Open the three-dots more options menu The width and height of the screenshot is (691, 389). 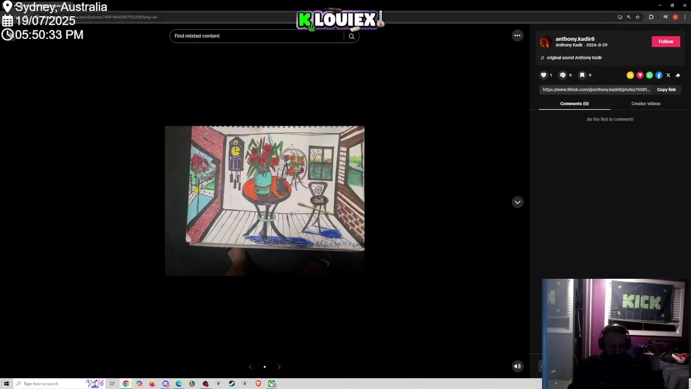click(x=517, y=36)
